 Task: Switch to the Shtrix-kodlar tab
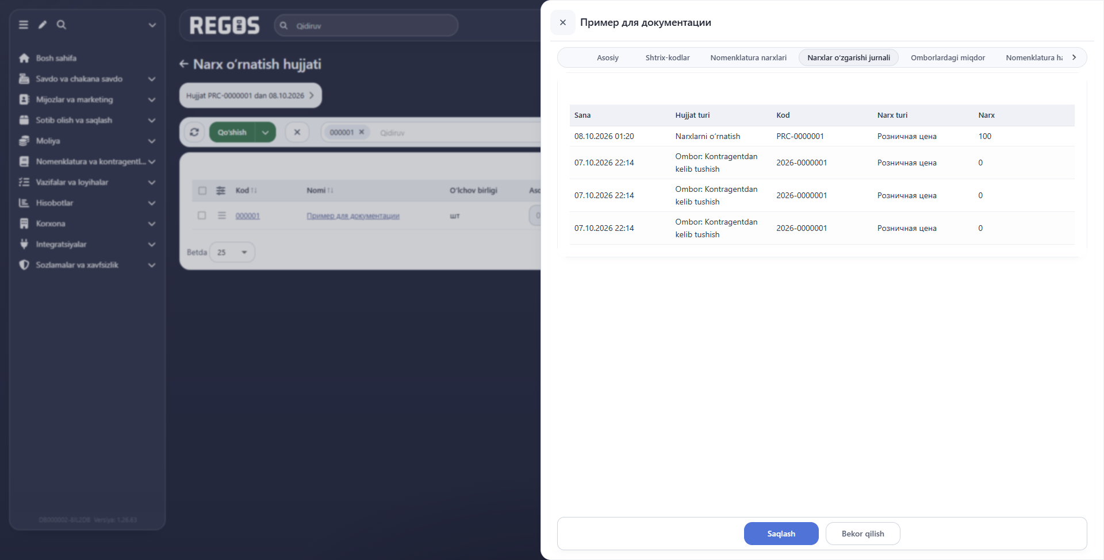[x=668, y=57]
